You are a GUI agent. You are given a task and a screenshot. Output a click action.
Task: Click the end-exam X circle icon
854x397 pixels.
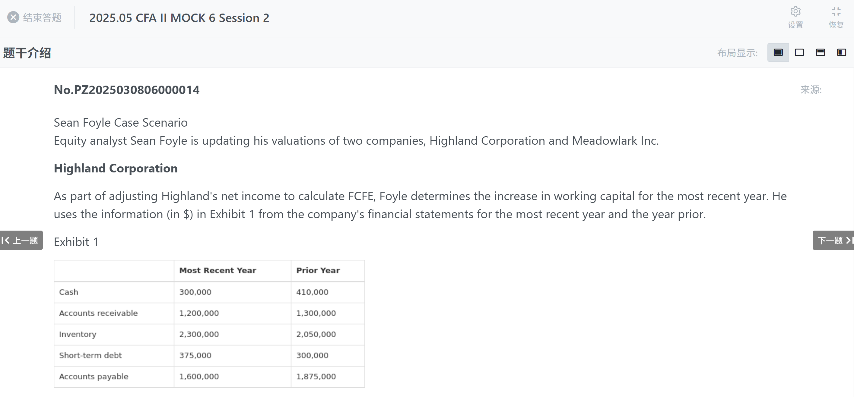pyautogui.click(x=13, y=17)
